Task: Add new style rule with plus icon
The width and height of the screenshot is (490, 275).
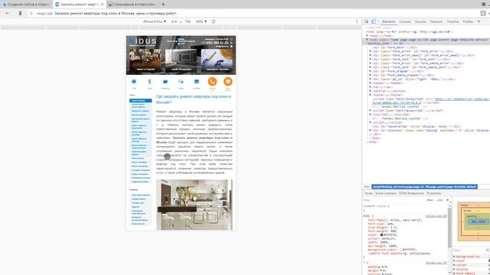Action: point(447,200)
